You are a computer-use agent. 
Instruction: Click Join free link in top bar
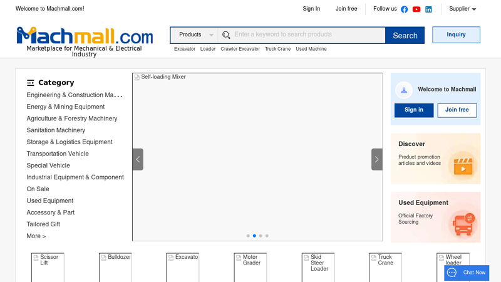coord(346,9)
